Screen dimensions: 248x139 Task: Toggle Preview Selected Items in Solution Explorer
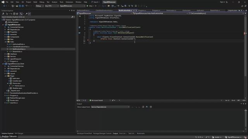click(x=29, y=14)
